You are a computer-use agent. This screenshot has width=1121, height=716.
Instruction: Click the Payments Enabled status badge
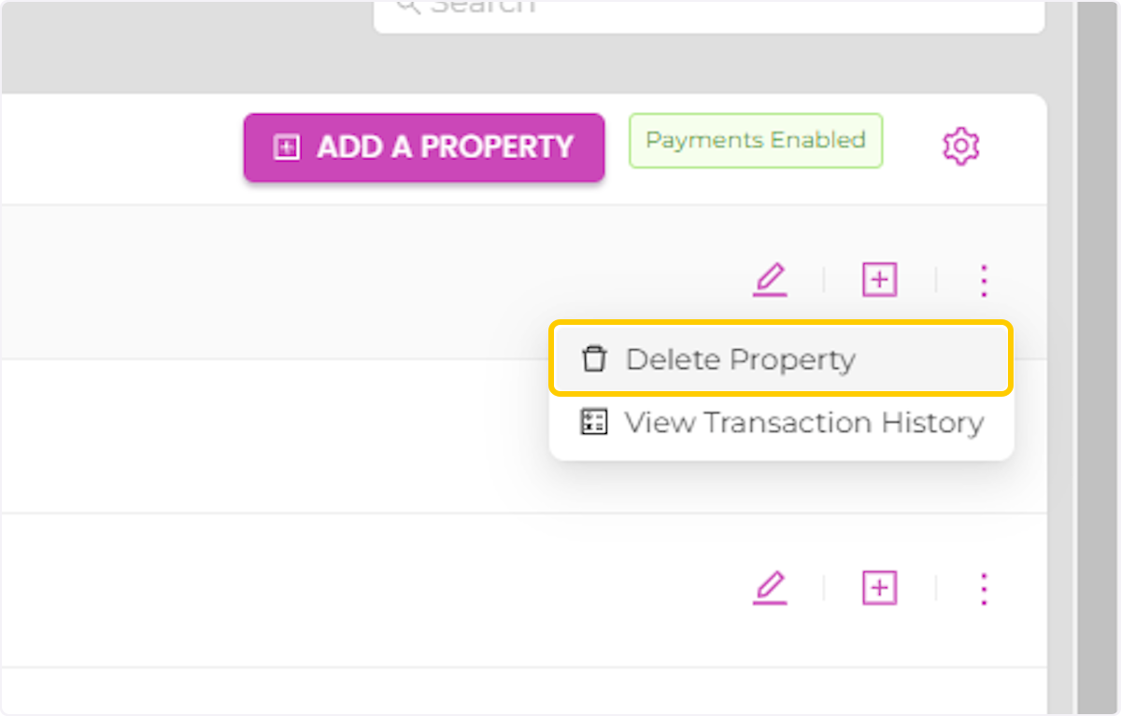tap(755, 140)
